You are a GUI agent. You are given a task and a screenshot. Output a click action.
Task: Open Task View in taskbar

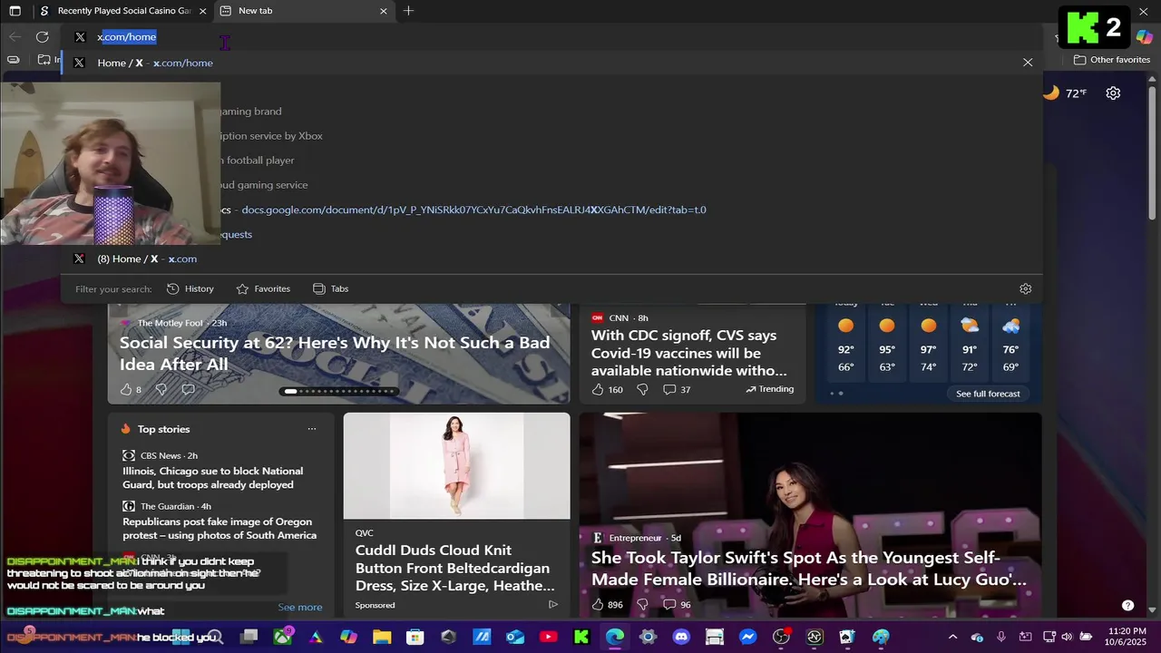tap(249, 637)
